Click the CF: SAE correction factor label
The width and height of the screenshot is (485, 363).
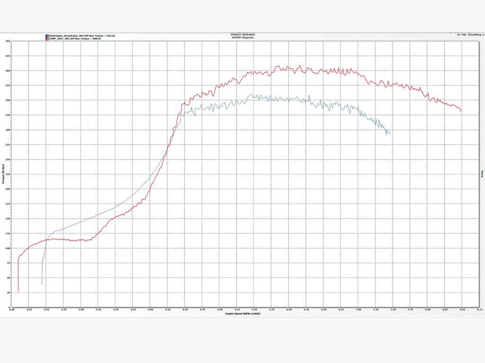[462, 35]
